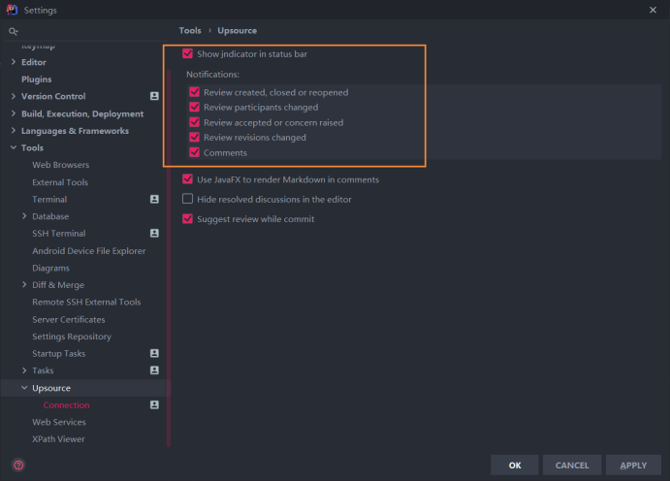Expand Build, Execution, Deployment section
The width and height of the screenshot is (670, 481).
pyautogui.click(x=14, y=113)
